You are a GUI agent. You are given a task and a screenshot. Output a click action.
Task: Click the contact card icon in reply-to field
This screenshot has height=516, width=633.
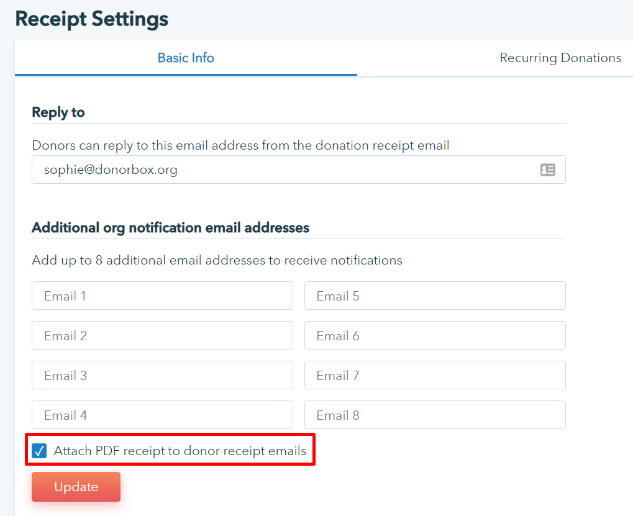tap(547, 170)
